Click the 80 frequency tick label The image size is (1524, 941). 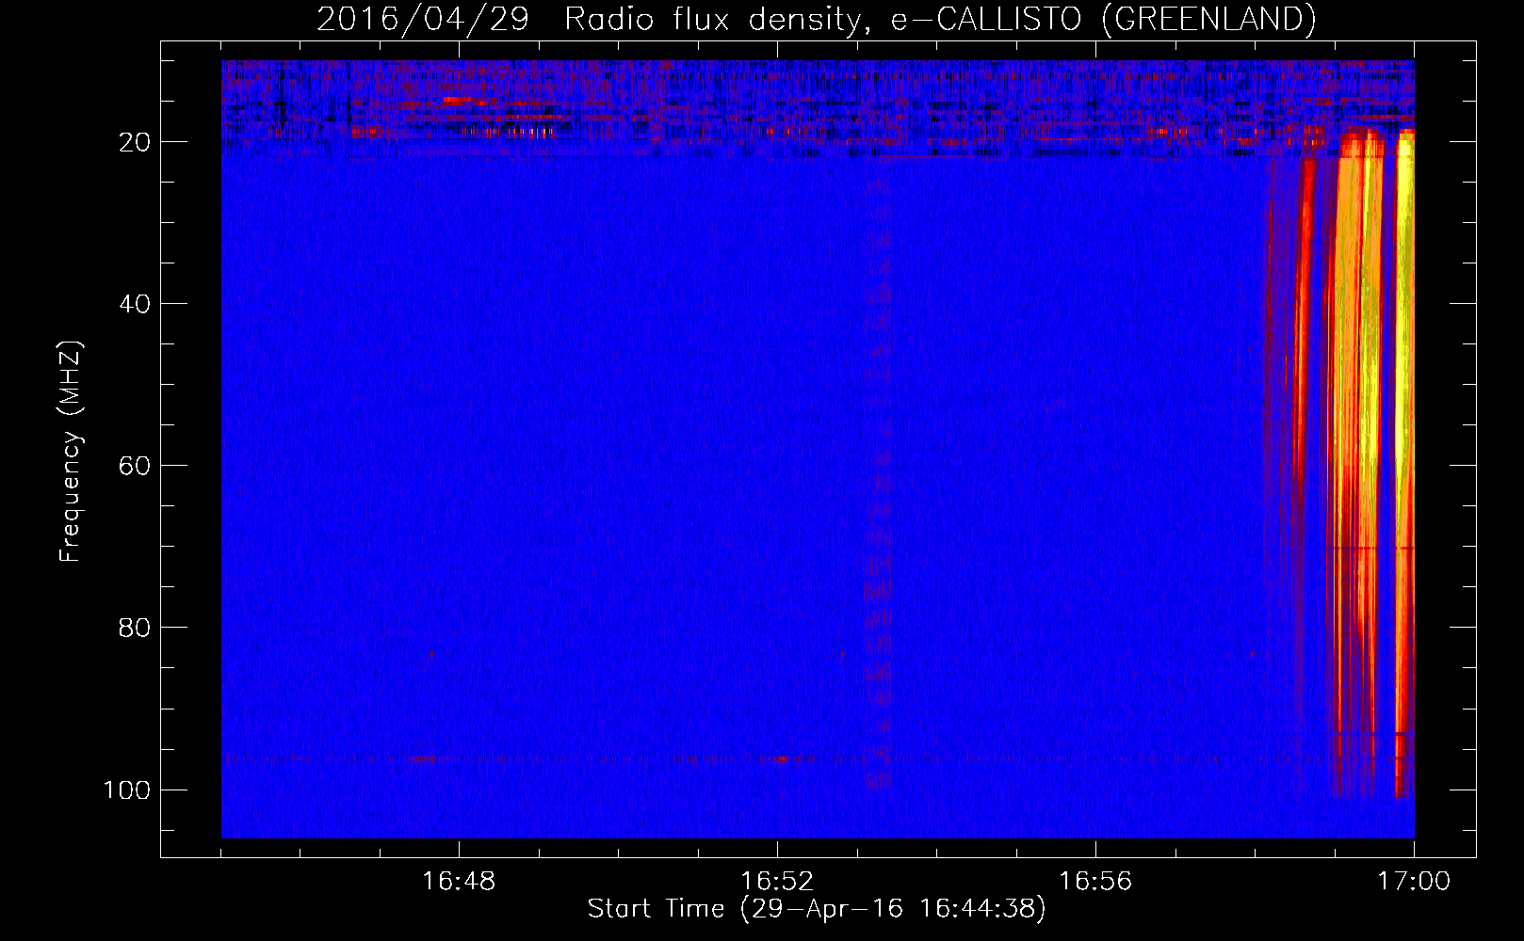point(135,628)
